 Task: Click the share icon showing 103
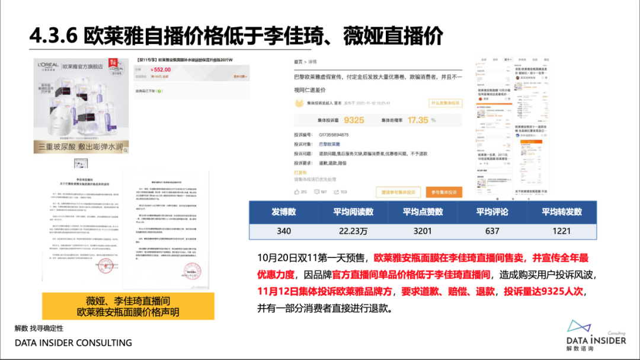337,192
